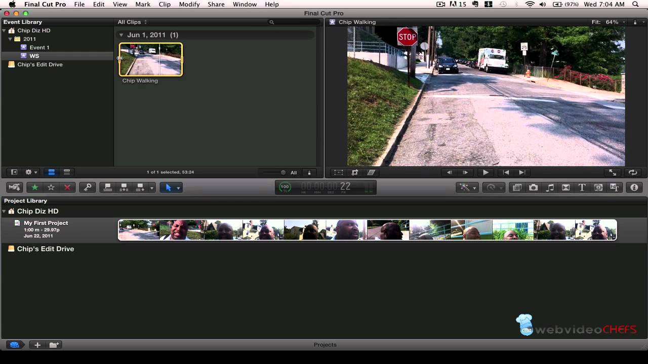This screenshot has width=648, height=364.
Task: Import from camera icon in toolbar
Action: tap(14, 188)
